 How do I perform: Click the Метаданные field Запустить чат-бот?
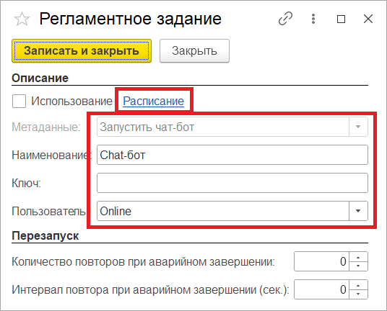click(223, 127)
